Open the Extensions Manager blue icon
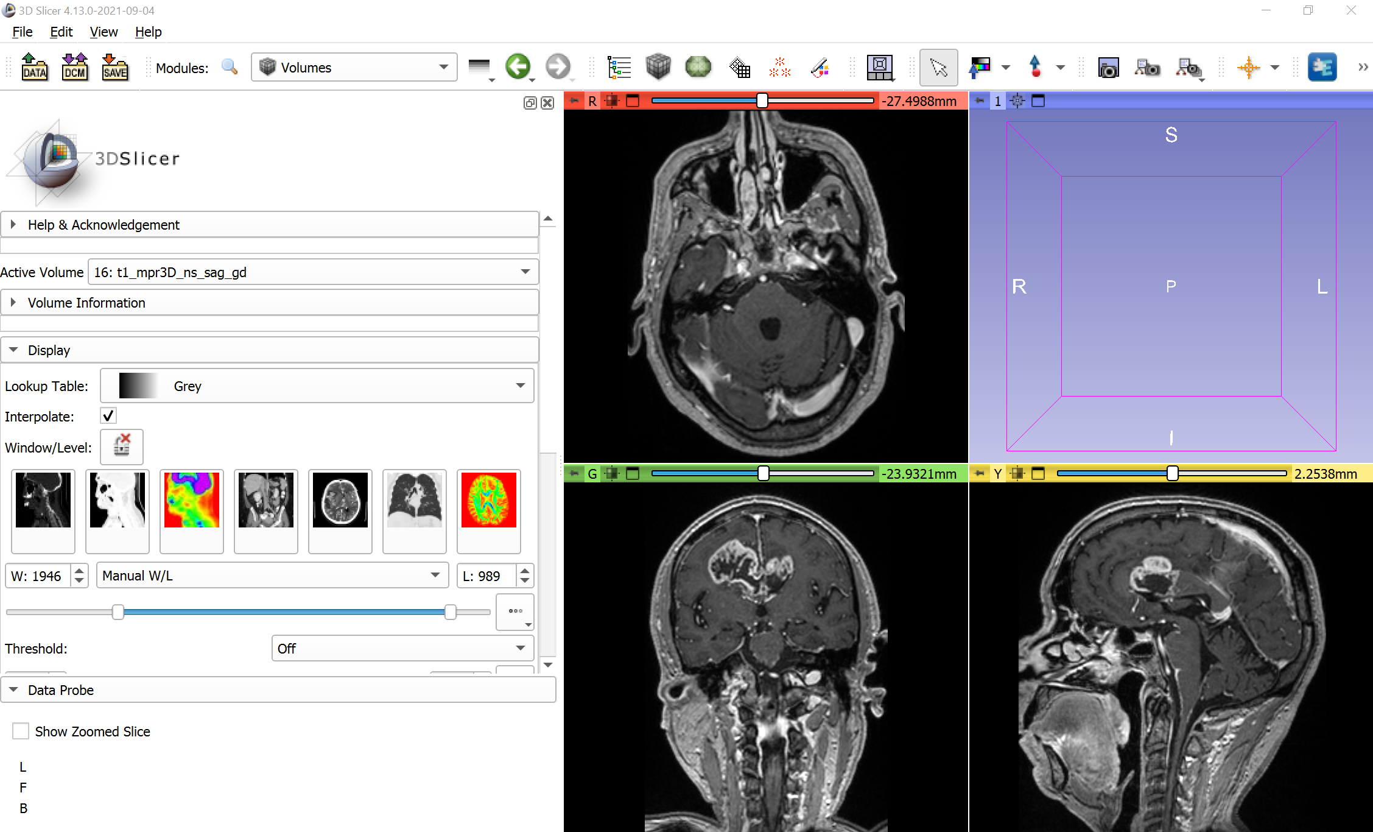This screenshot has width=1373, height=832. [1322, 67]
